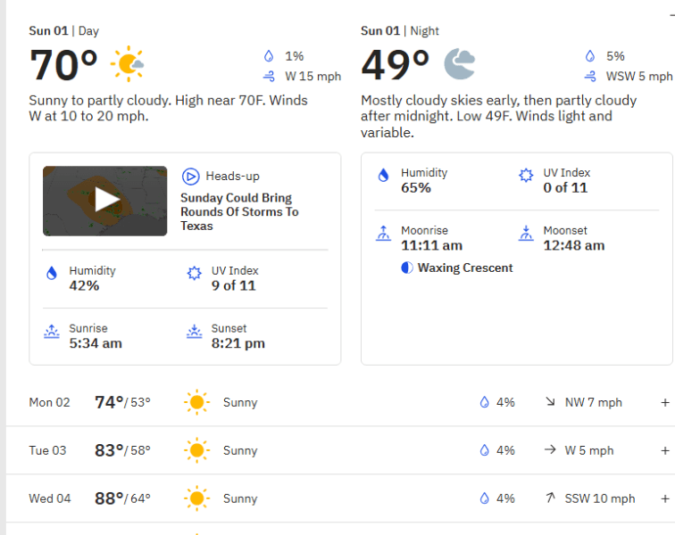
Task: Click the Moonset icon
Action: [526, 234]
